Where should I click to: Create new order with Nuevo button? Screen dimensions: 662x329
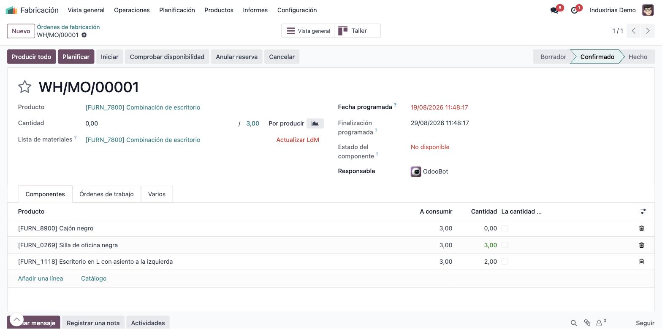coord(21,31)
